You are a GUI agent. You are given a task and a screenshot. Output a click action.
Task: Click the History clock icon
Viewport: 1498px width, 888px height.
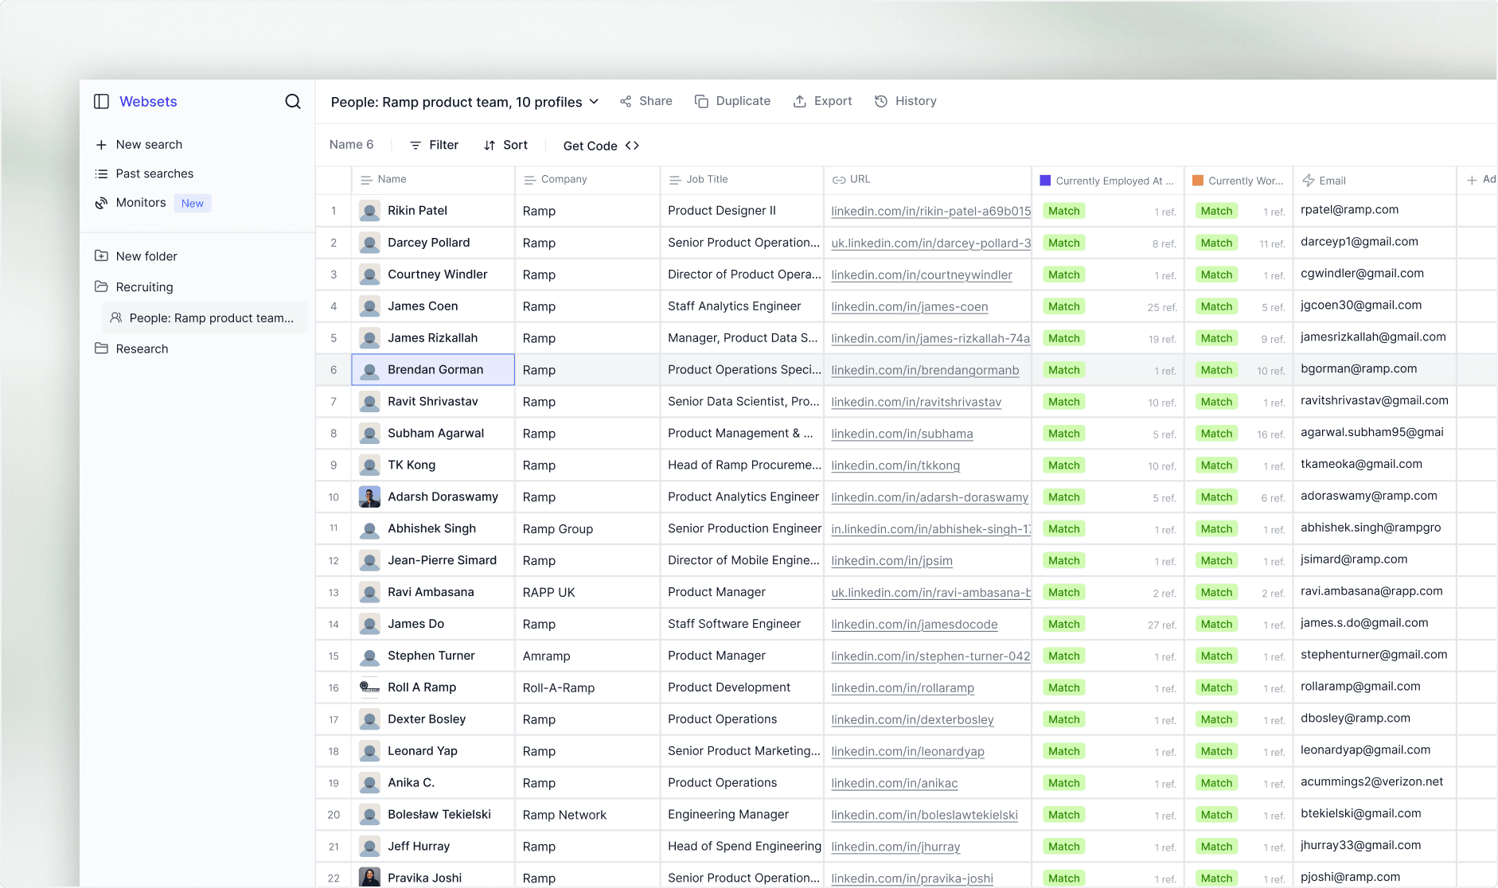881,101
